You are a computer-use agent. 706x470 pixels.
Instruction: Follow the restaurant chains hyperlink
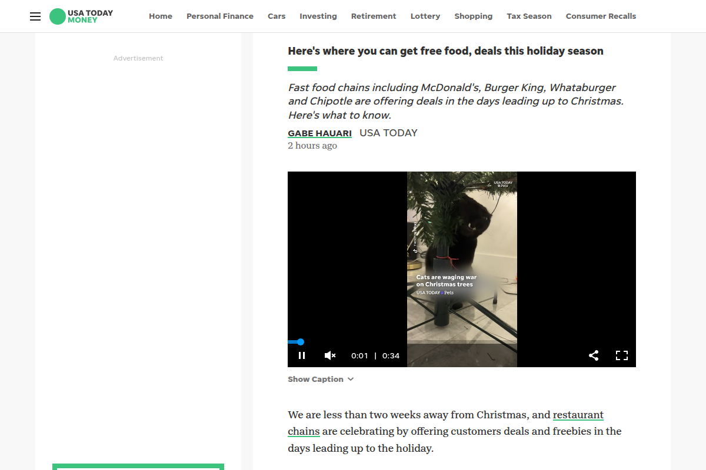pyautogui.click(x=578, y=415)
